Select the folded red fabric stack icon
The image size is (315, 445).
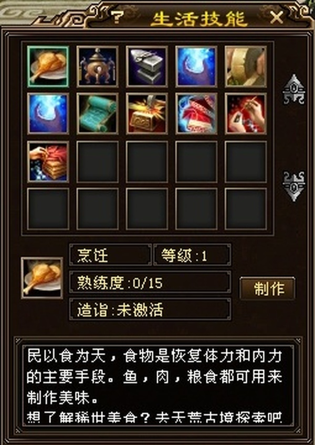point(48,162)
